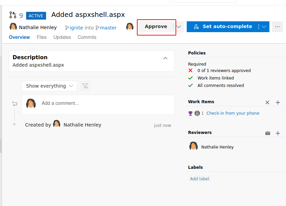The height and width of the screenshot is (206, 286).
Task: Open the more options ellipsis menu
Action: pos(278,27)
